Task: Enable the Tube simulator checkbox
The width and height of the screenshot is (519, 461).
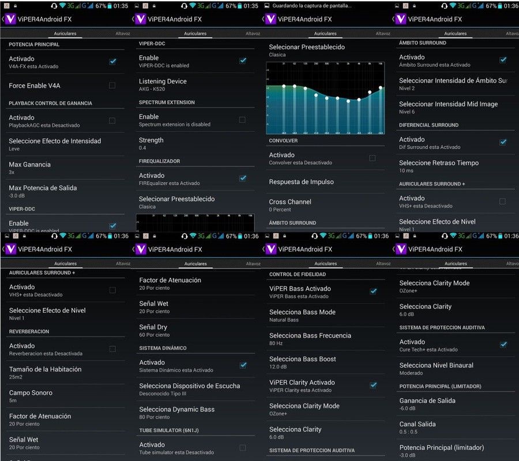Action: [x=243, y=447]
